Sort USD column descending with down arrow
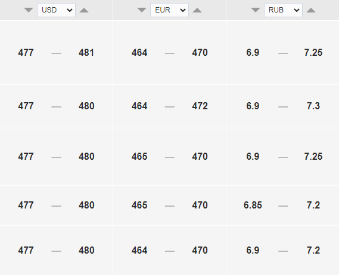The height and width of the screenshot is (275, 339). pyautogui.click(x=29, y=10)
